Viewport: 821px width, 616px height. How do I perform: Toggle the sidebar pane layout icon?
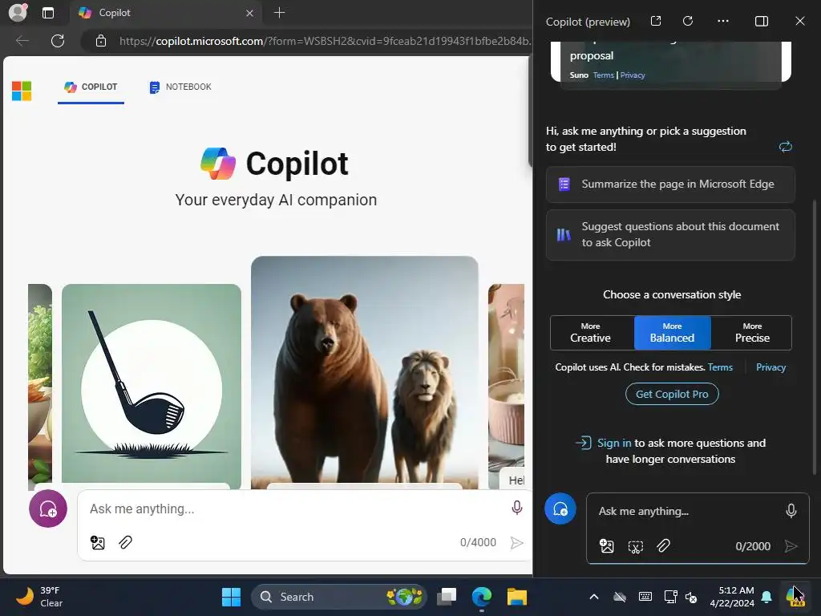(x=762, y=21)
